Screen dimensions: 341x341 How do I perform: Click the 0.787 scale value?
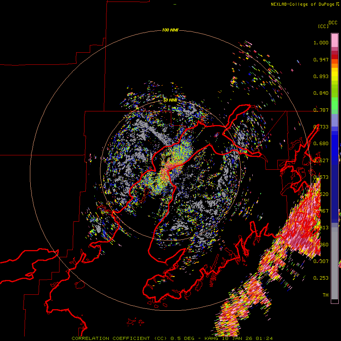321,110
